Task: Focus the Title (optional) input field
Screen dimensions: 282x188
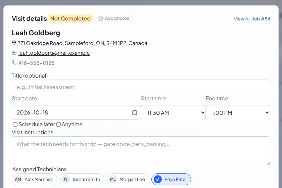Action: coord(141,87)
